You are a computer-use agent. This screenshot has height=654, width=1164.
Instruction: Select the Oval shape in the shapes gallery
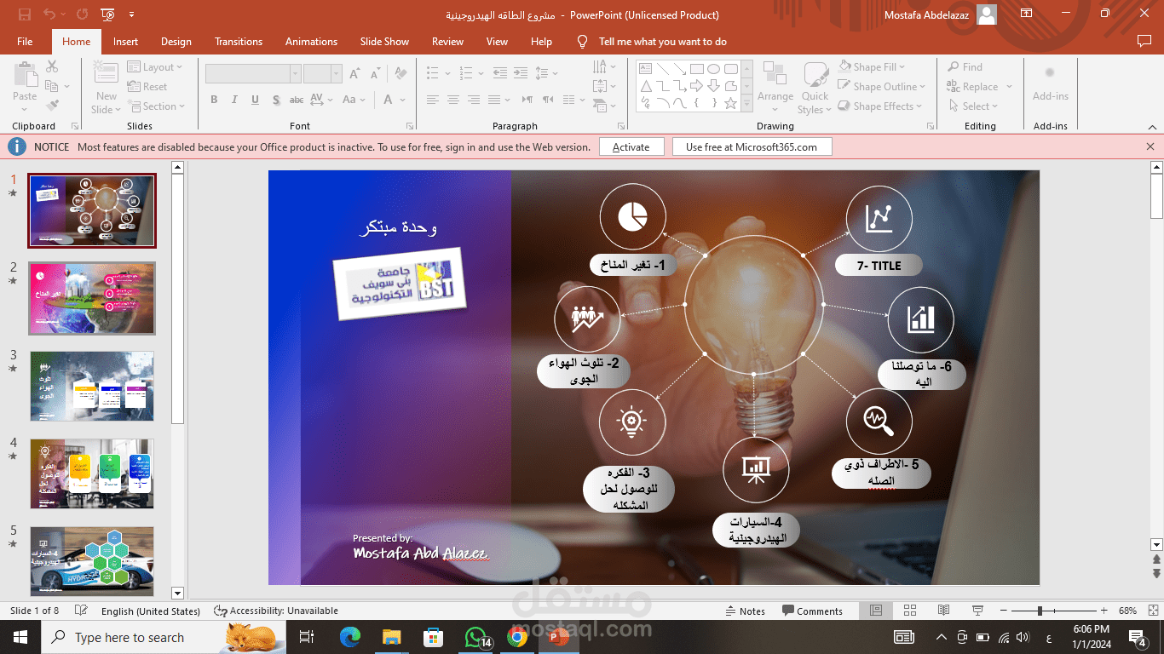point(713,69)
